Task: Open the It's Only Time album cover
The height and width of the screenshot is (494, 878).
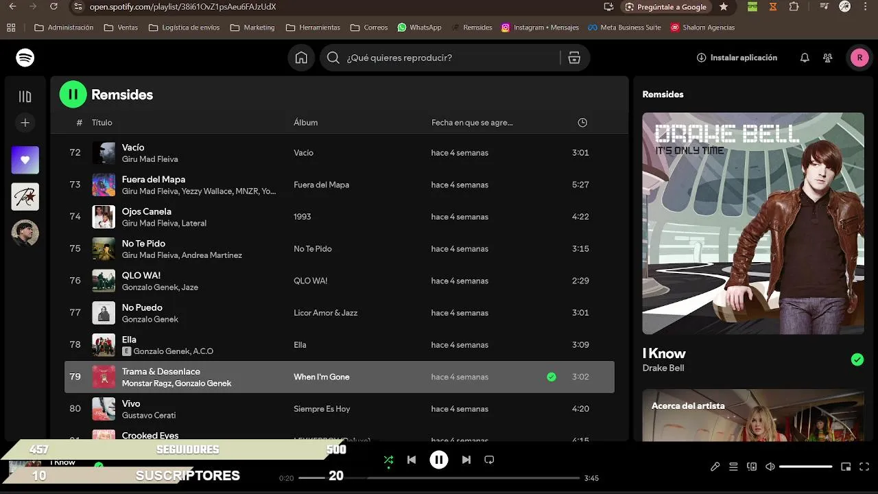Action: (x=753, y=224)
